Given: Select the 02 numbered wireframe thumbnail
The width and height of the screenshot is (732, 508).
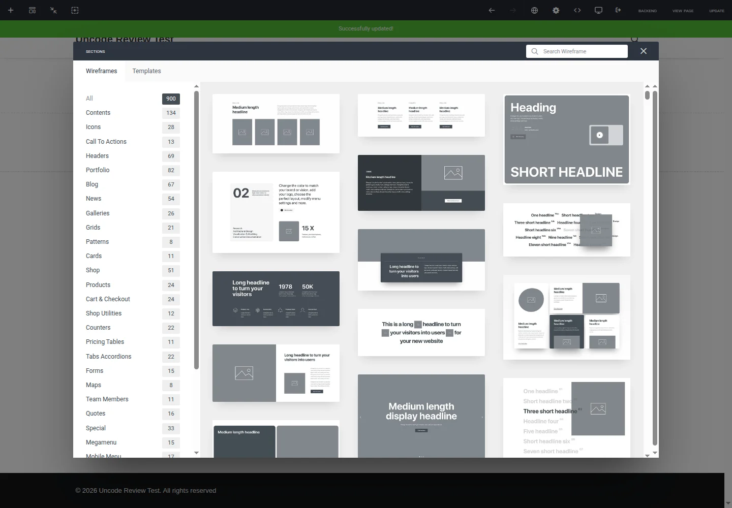Looking at the screenshot, I should [x=276, y=212].
